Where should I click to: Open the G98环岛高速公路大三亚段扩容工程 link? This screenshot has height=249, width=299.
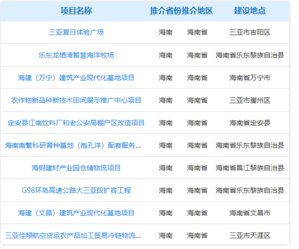tap(76, 190)
